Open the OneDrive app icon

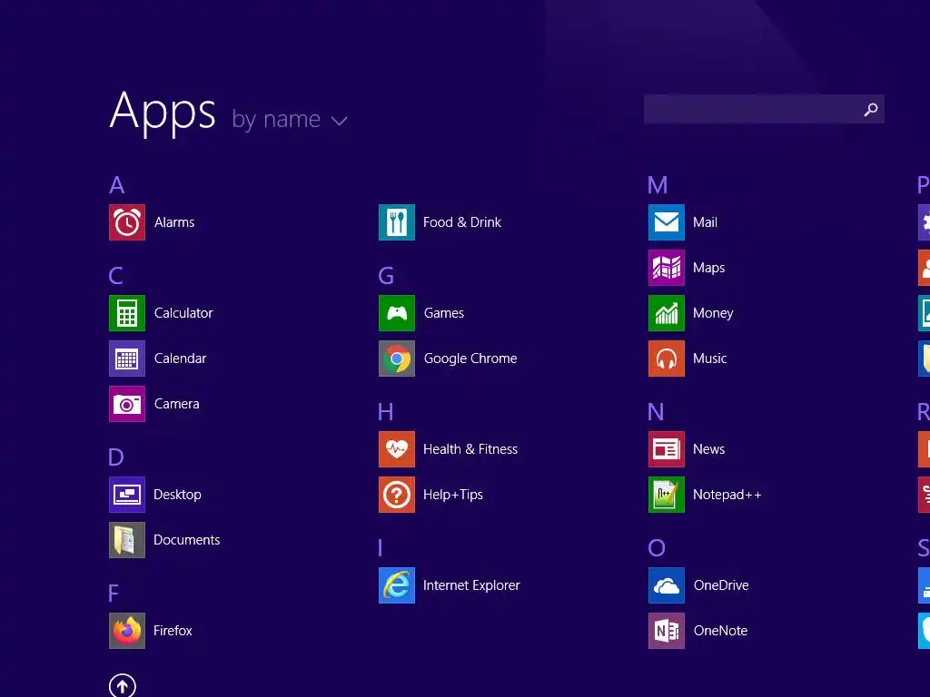coord(667,585)
